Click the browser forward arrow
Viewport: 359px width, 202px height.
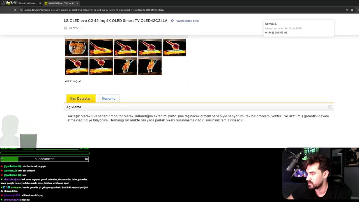click(x=9, y=10)
